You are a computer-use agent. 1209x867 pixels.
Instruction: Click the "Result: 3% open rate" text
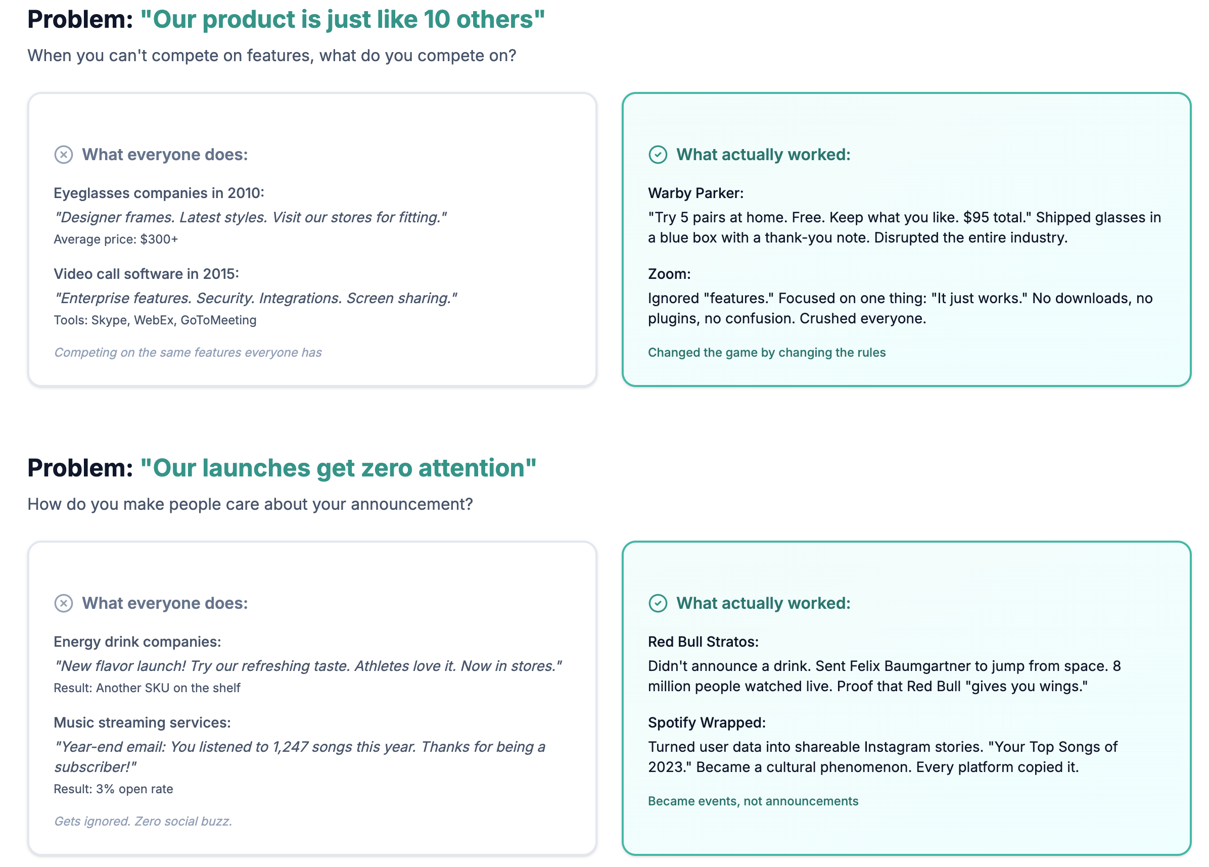pos(113,789)
